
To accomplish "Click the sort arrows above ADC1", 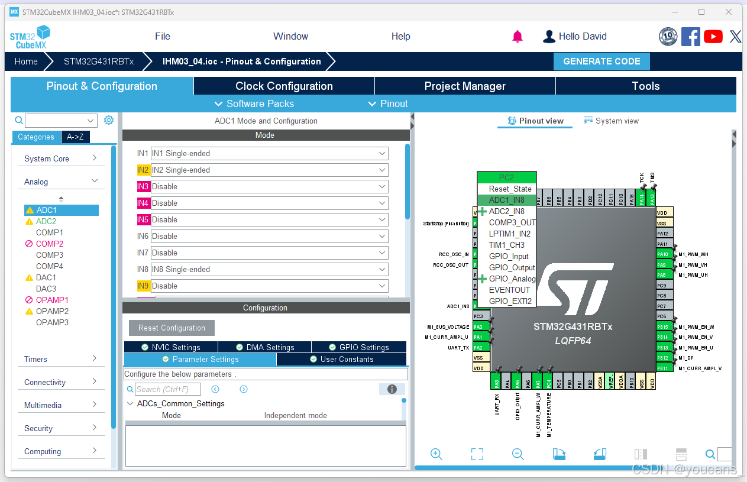I will [x=61, y=199].
